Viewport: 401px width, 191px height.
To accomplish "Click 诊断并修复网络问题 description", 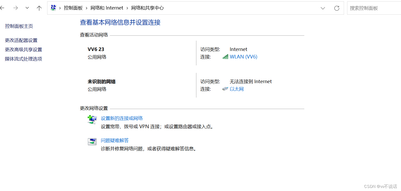I will tap(149, 149).
